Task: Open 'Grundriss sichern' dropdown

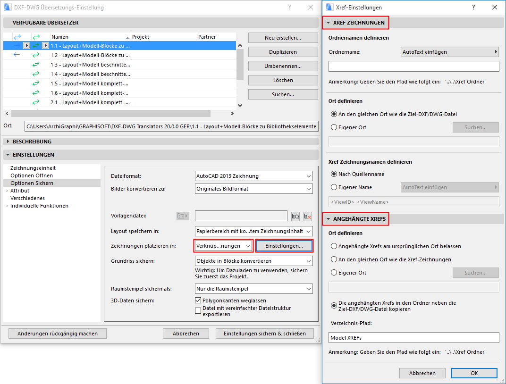Action: 254,261
